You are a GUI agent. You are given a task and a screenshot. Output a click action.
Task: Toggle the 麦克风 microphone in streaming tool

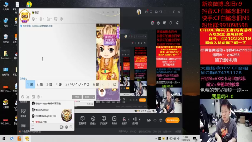coord(124,121)
